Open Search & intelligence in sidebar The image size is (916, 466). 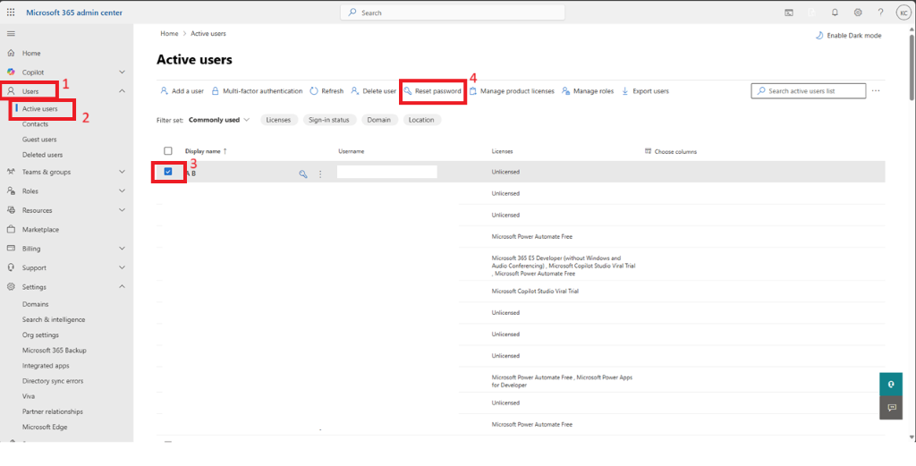(54, 320)
